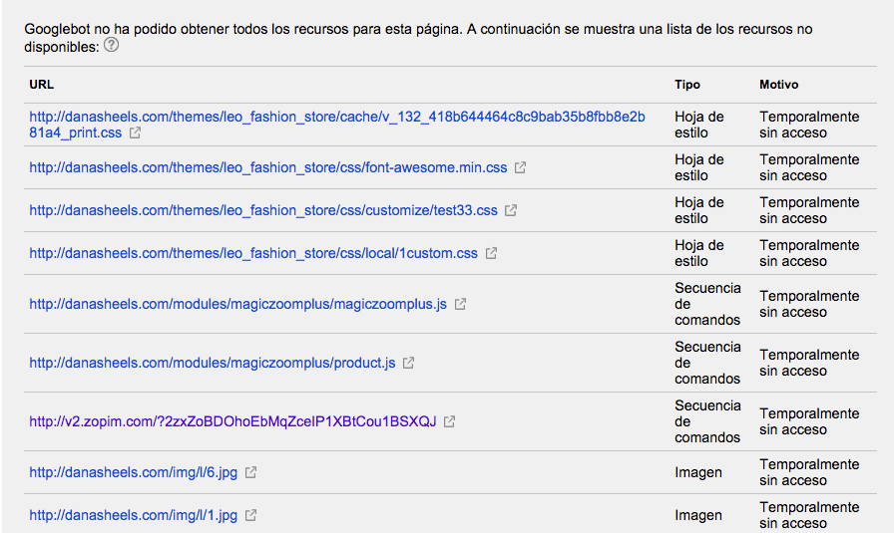Image resolution: width=894 pixels, height=533 pixels.
Task: Open the external link icon next to font-awesome.min.css
Action: tap(520, 167)
